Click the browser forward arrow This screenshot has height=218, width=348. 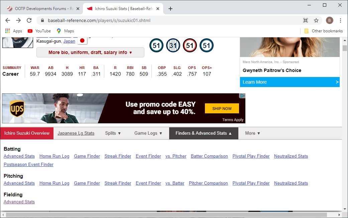(18, 20)
